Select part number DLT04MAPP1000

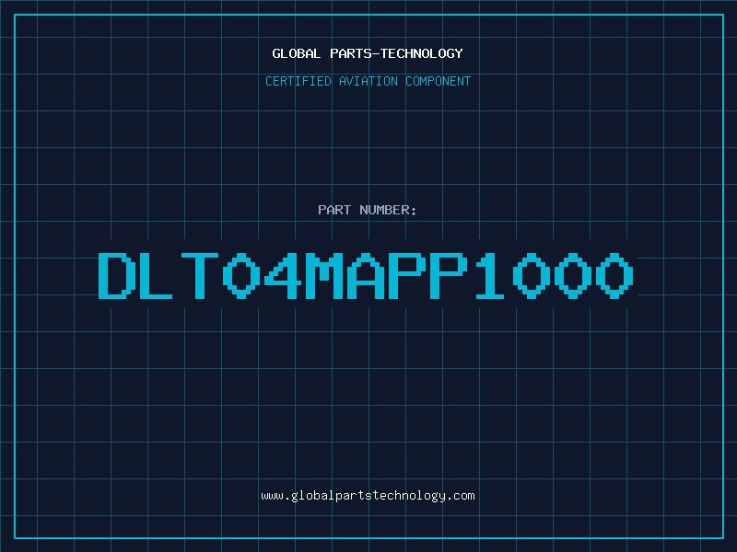366,275
